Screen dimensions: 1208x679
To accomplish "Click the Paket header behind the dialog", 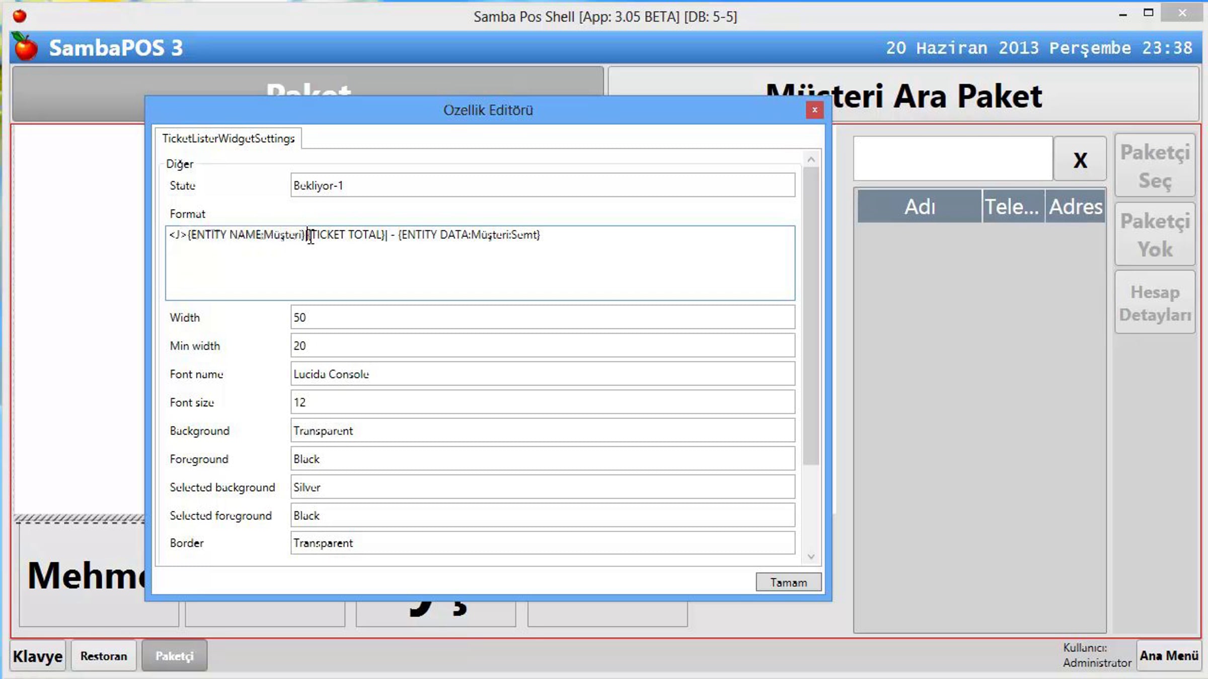I will click(308, 81).
